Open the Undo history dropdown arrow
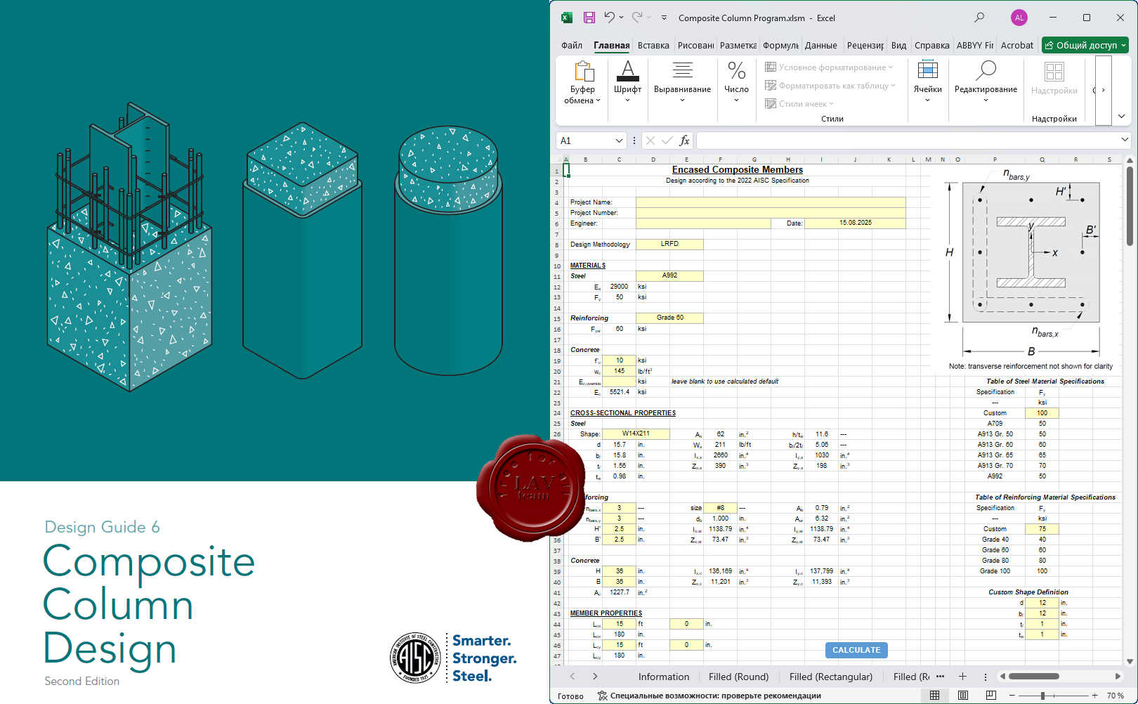Screen dimensions: 1138x704 [622, 18]
